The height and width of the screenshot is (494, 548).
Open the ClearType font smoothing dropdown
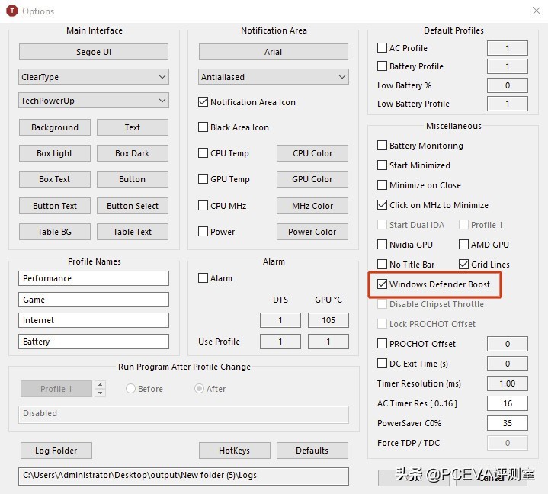94,77
